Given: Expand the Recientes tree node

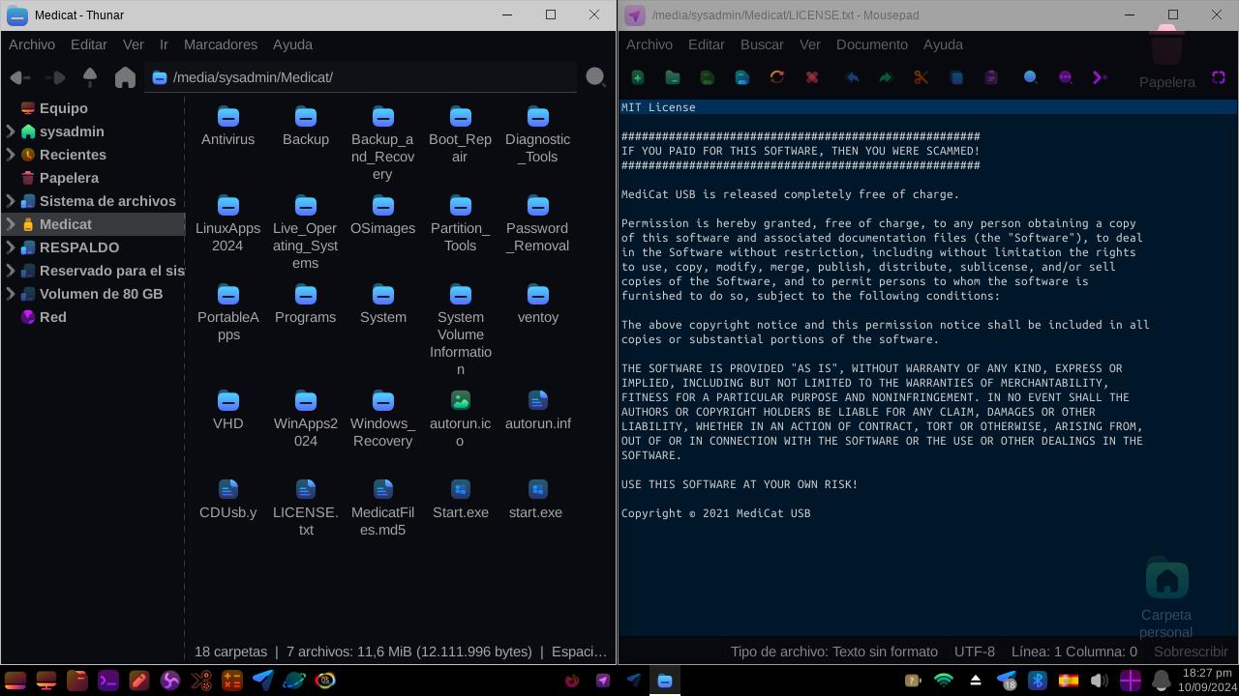Looking at the screenshot, I should pyautogui.click(x=11, y=155).
